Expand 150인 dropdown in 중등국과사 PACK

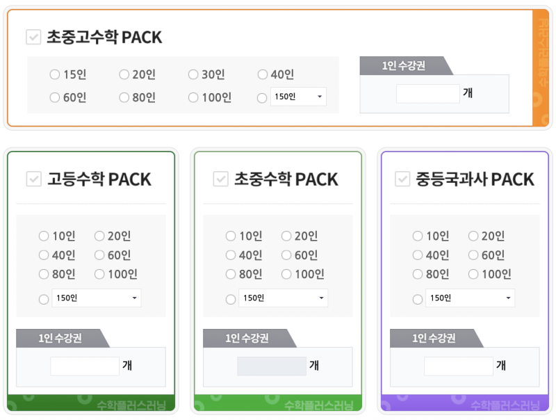pyautogui.click(x=471, y=298)
